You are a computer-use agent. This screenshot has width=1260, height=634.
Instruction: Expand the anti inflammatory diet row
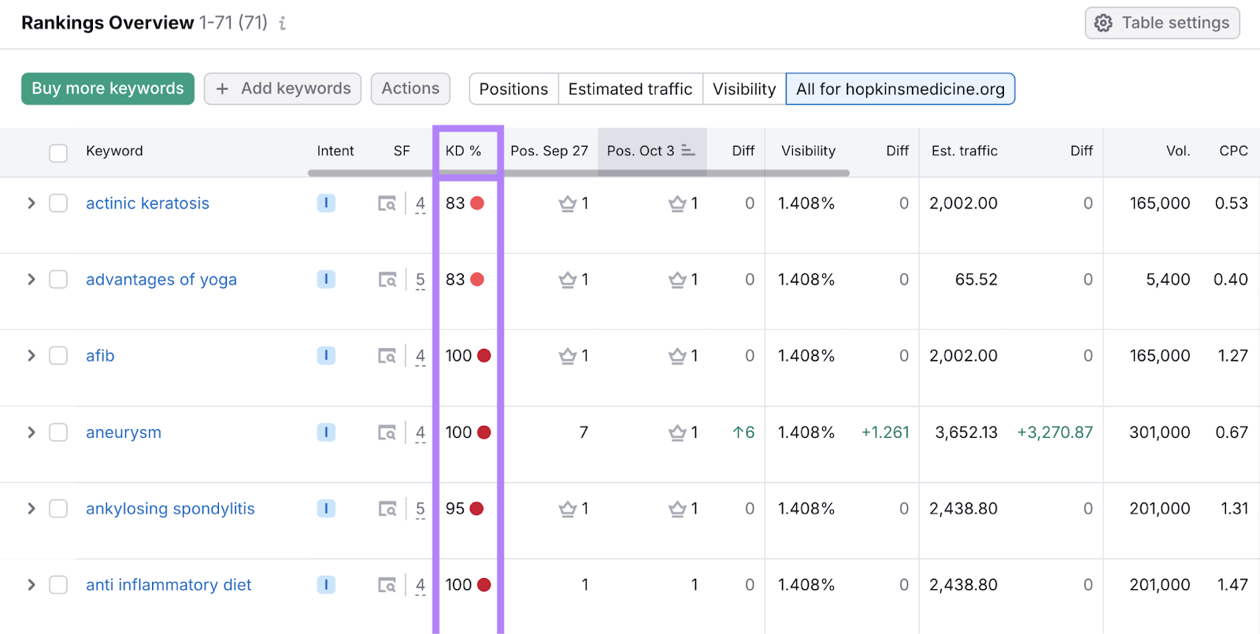31,585
